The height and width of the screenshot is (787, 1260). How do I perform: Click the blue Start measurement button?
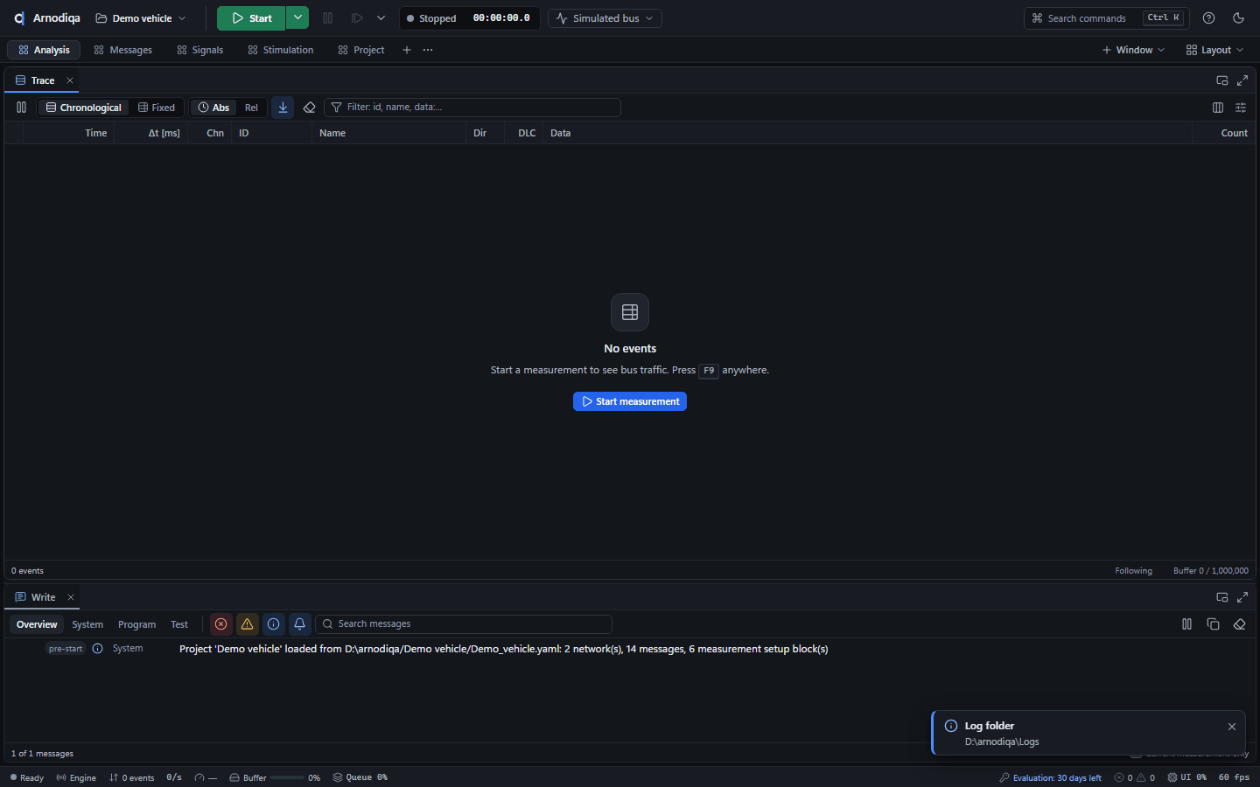point(630,401)
